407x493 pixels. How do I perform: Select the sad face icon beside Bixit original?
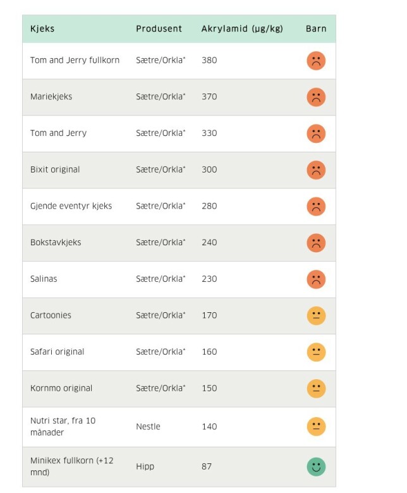pos(316,170)
